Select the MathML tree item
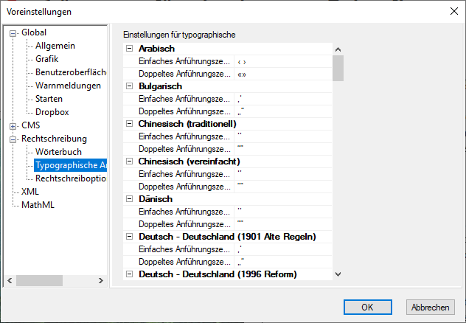466x323 pixels. pos(37,205)
